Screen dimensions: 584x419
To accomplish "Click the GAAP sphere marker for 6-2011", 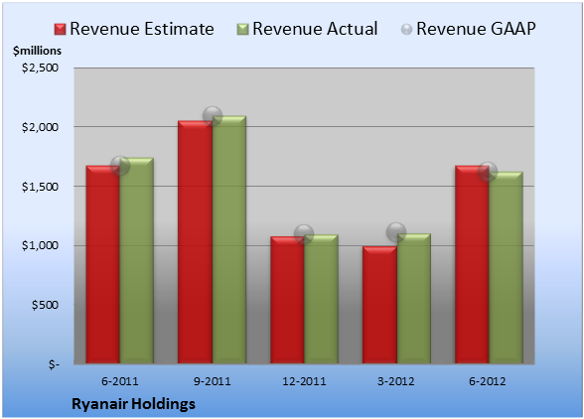I will click(120, 166).
